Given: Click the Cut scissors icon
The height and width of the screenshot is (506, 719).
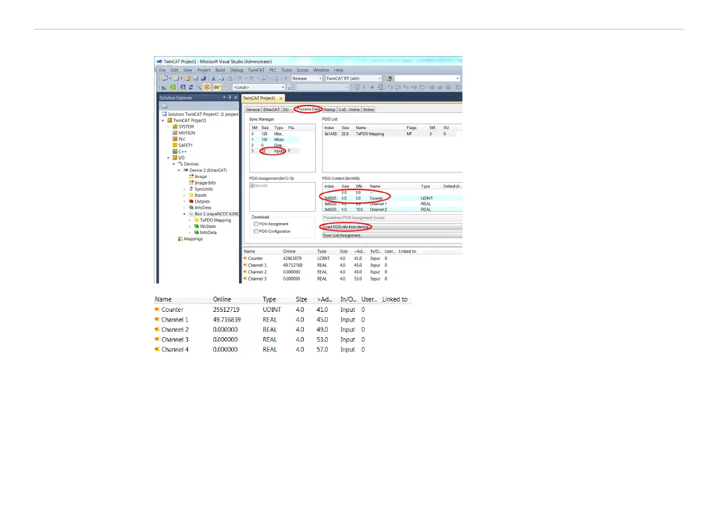Looking at the screenshot, I should 213,78.
